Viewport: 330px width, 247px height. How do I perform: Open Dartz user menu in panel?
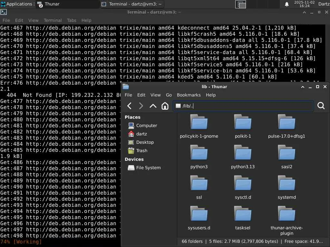324,4
